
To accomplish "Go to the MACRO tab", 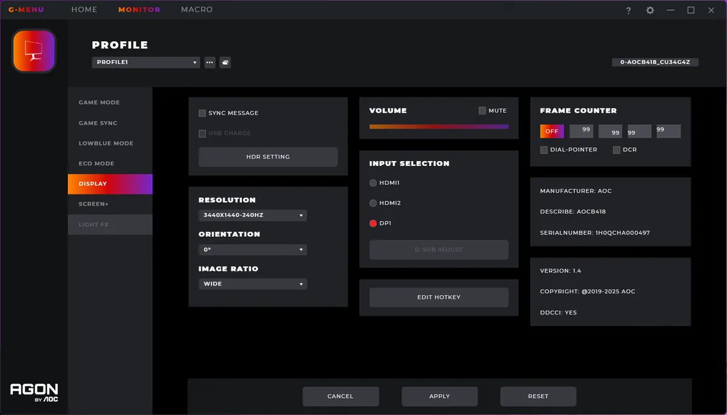I will pos(197,10).
